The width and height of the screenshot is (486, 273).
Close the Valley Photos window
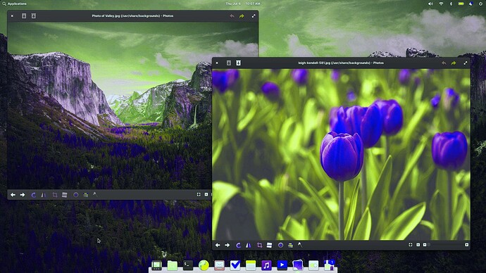coord(12,15)
